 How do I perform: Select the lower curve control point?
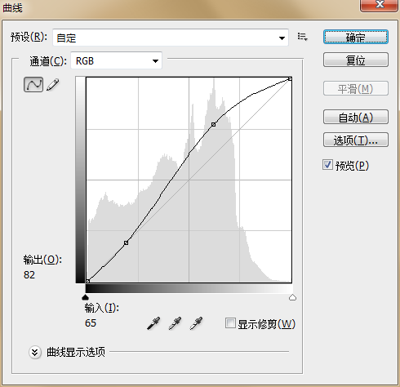click(x=126, y=242)
